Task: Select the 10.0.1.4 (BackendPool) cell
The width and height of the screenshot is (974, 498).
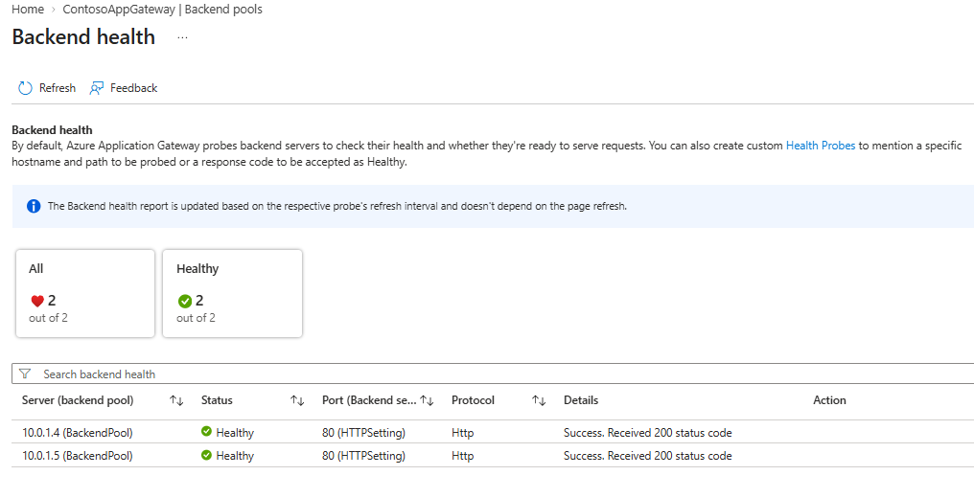Action: point(78,432)
